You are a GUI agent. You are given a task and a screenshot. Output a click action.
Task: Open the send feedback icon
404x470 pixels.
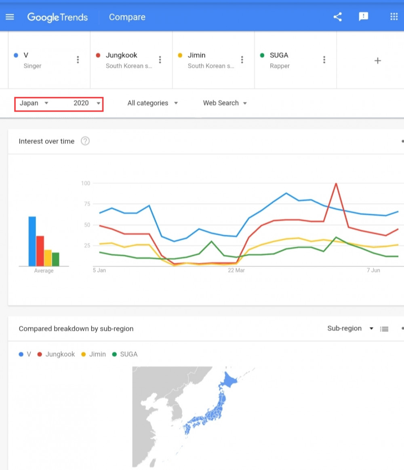click(363, 17)
